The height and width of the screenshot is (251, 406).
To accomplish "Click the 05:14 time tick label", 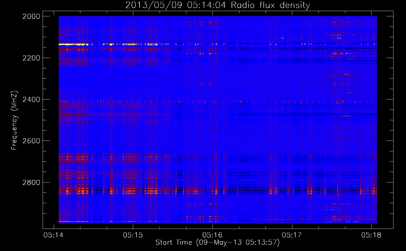I will click(x=53, y=235).
